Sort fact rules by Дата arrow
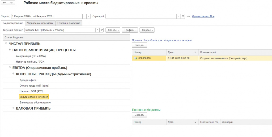 point(195,52)
